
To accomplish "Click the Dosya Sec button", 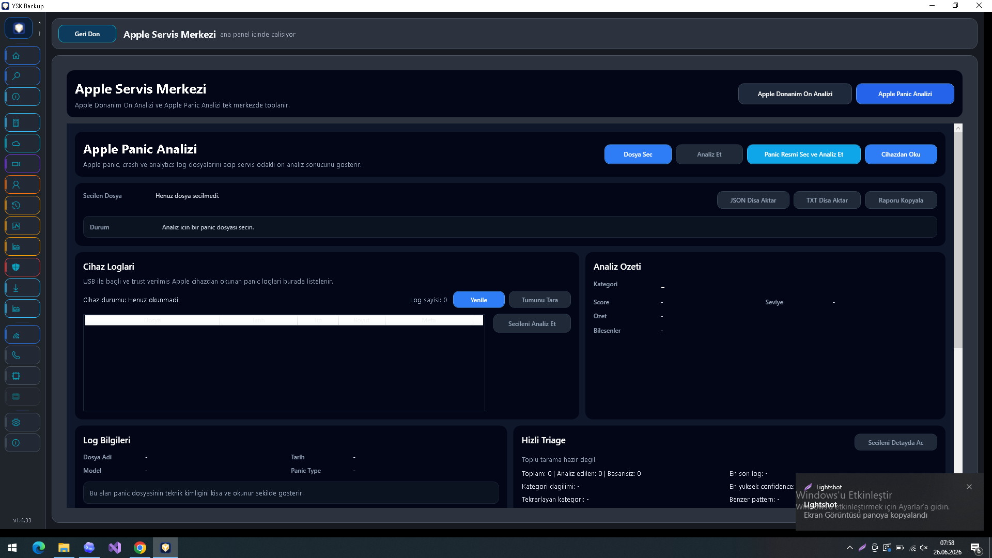I will coord(638,154).
